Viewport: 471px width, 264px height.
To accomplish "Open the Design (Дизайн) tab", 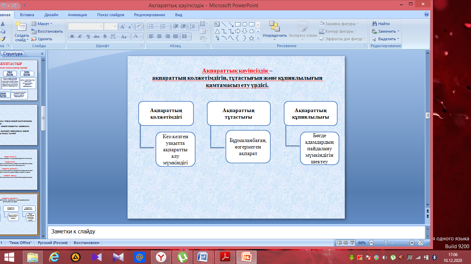I will 51,15.
